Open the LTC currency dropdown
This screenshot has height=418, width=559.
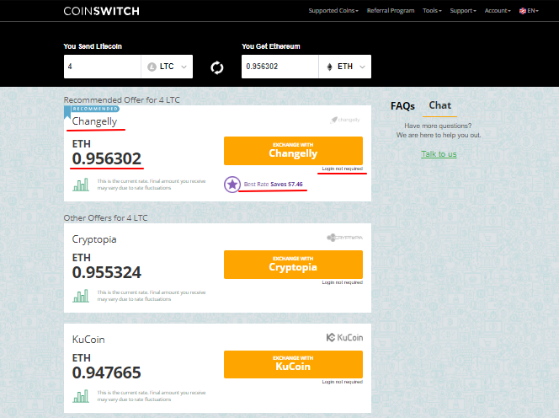pyautogui.click(x=167, y=67)
